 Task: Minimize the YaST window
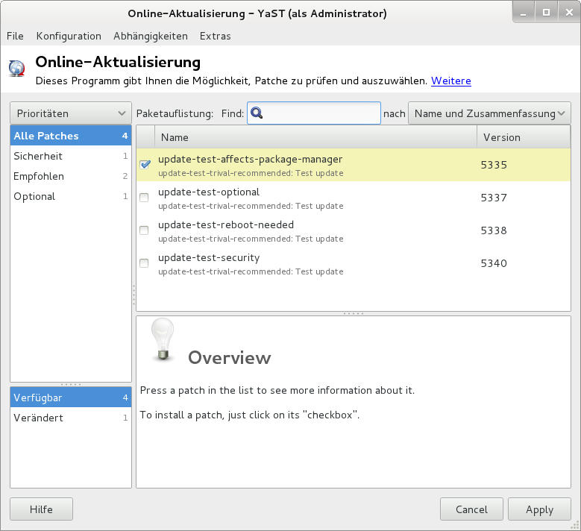(x=523, y=13)
